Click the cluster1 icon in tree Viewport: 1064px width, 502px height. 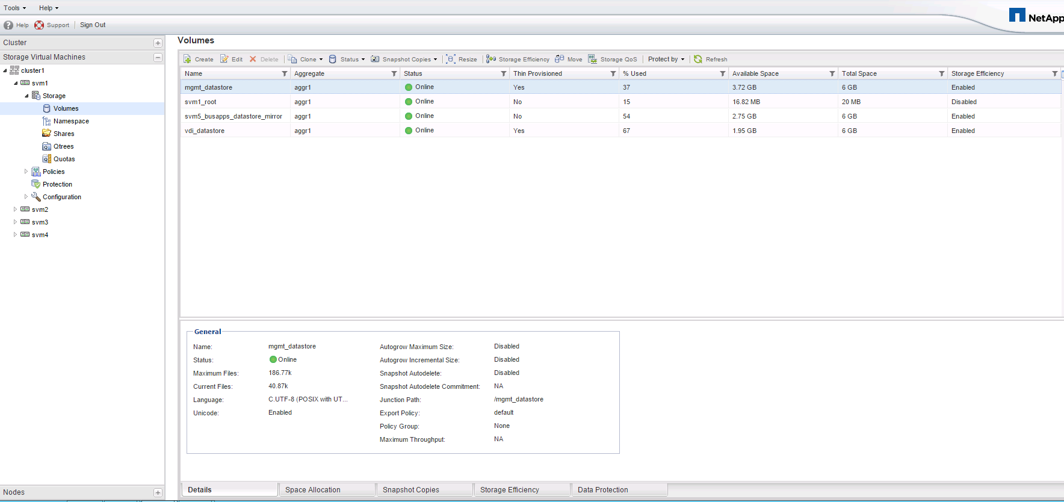click(x=14, y=70)
